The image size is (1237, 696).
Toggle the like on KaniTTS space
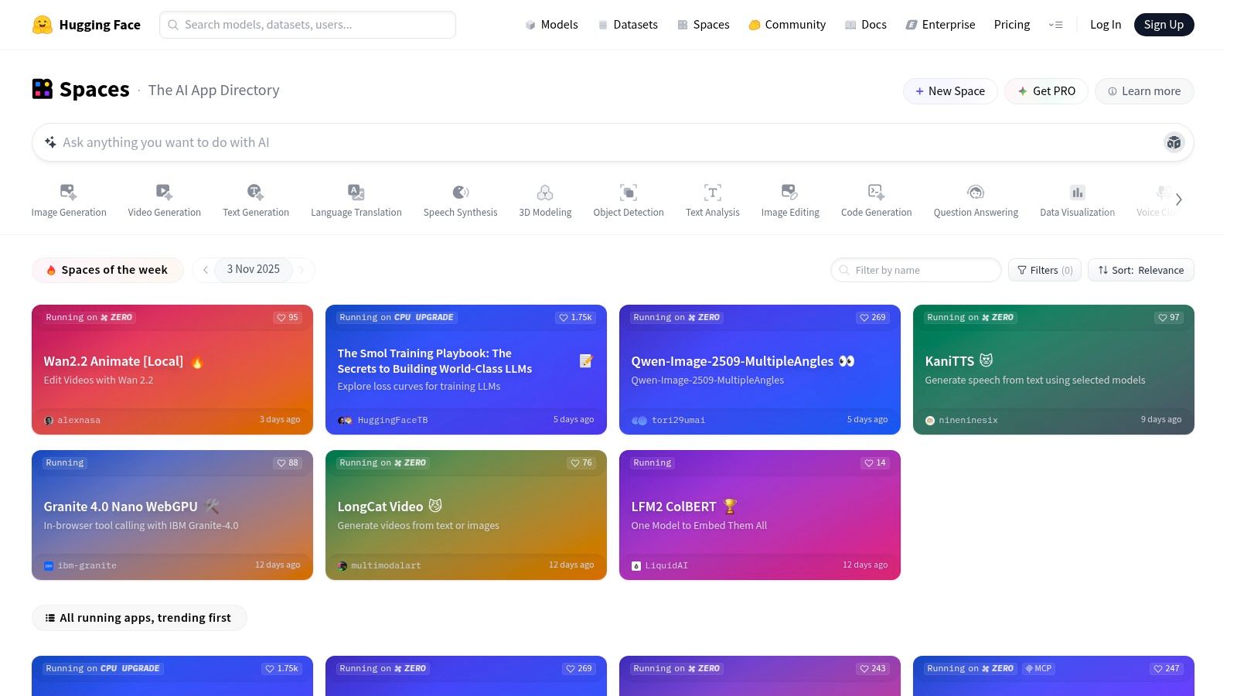1169,318
